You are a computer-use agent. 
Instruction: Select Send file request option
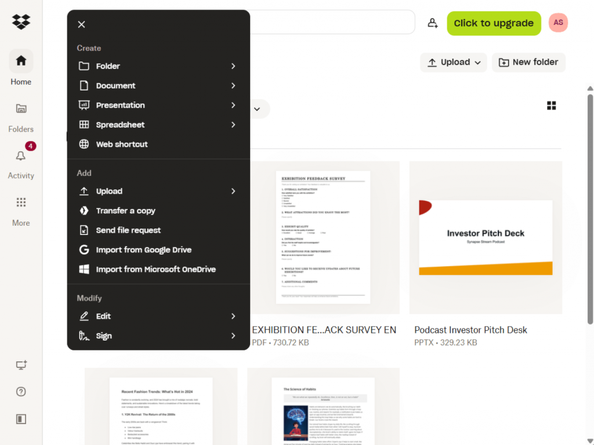click(x=128, y=230)
